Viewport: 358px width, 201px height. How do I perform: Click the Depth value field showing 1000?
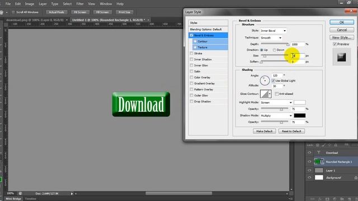pyautogui.click(x=298, y=44)
